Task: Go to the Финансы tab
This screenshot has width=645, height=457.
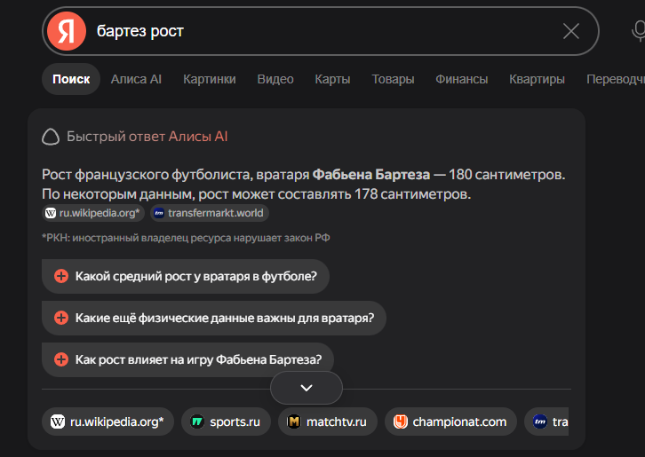Action: (461, 79)
